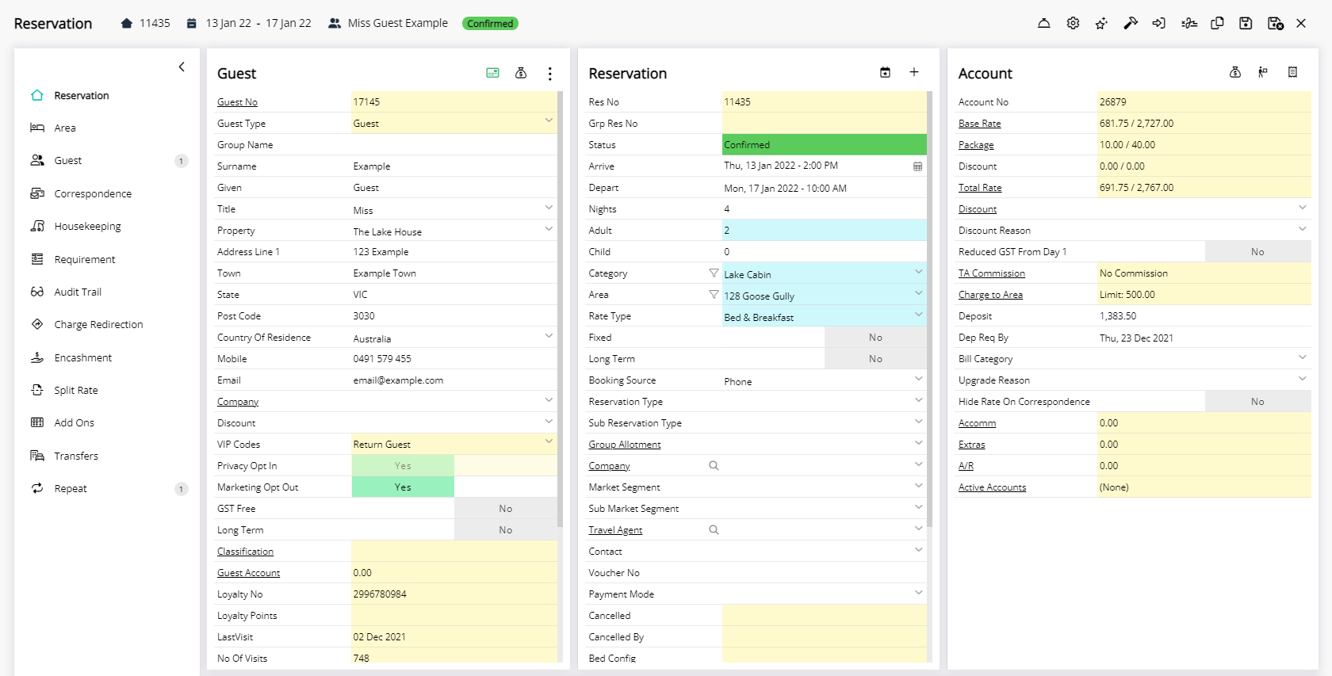Click the green Confirmed status field
This screenshot has height=676, width=1332.
tap(825, 144)
